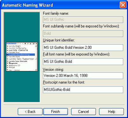
Task: Click the highlighted font row in preview
Action: 21,55
